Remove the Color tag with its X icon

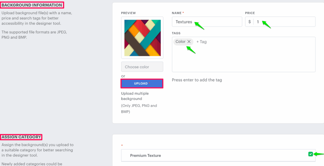coord(189,42)
